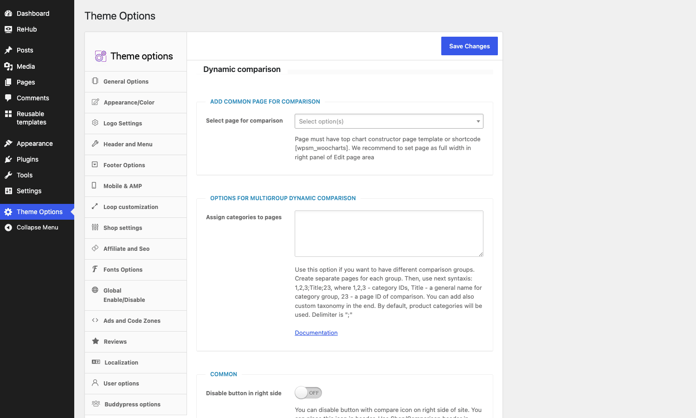
Task: Click the Posts pushpin icon
Action: 8,50
